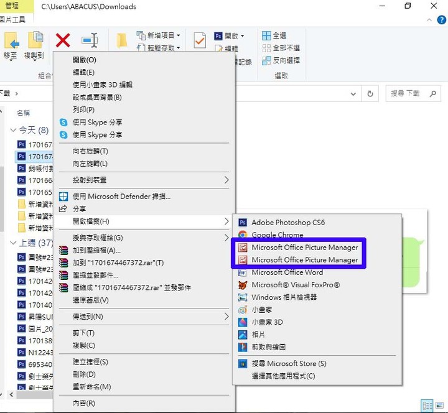This screenshot has height=413, width=448.
Task: Click 使用小畫家 3D 編輯 entry
Action: (x=144, y=85)
